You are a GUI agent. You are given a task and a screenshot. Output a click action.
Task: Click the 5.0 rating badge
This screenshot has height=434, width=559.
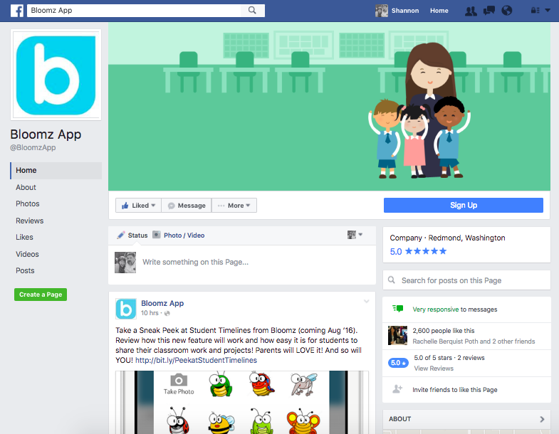point(398,363)
